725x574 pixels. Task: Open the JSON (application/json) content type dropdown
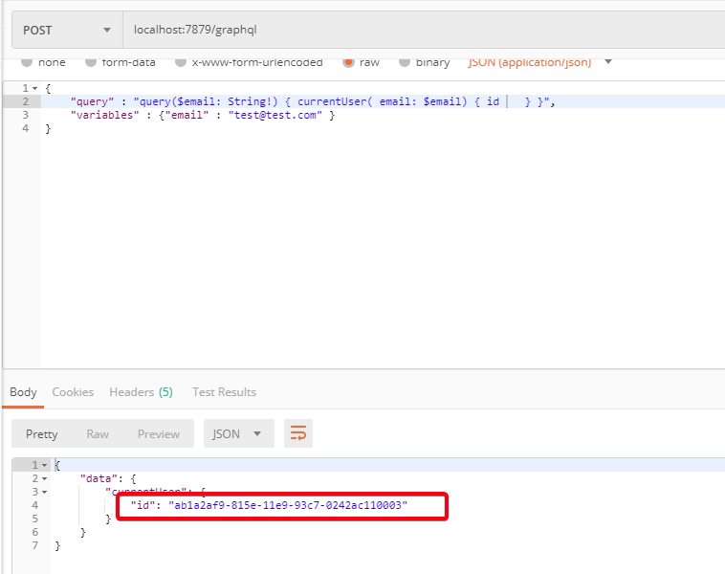[538, 62]
